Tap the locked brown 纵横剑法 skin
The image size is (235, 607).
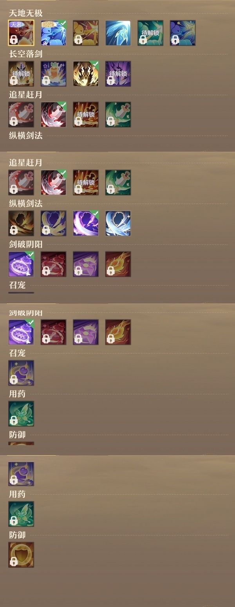coord(21,224)
